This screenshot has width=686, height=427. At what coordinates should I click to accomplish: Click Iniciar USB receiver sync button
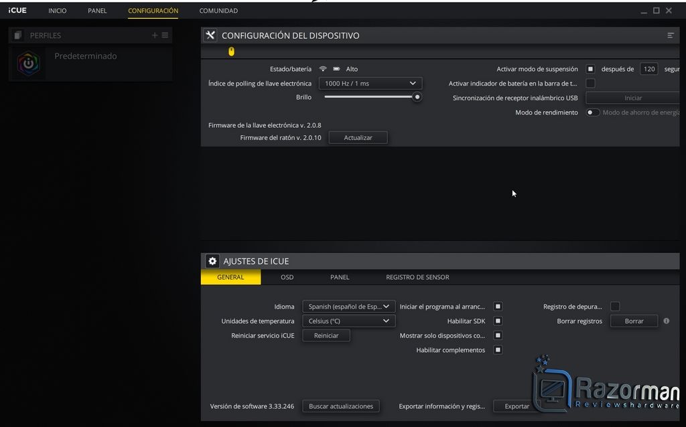[632, 98]
